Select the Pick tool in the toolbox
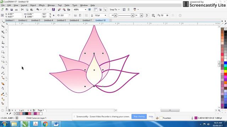Image resolution: width=227 pixels, height=127 pixels. coord(2,21)
